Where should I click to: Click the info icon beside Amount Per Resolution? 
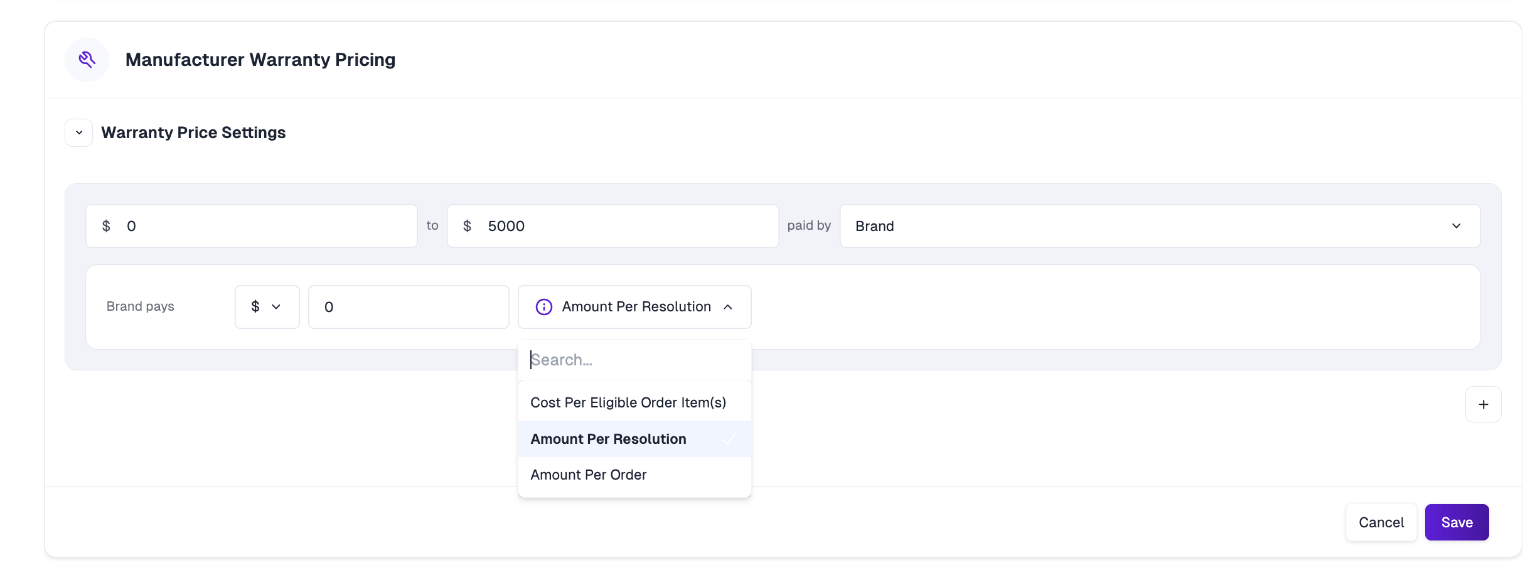(x=543, y=307)
